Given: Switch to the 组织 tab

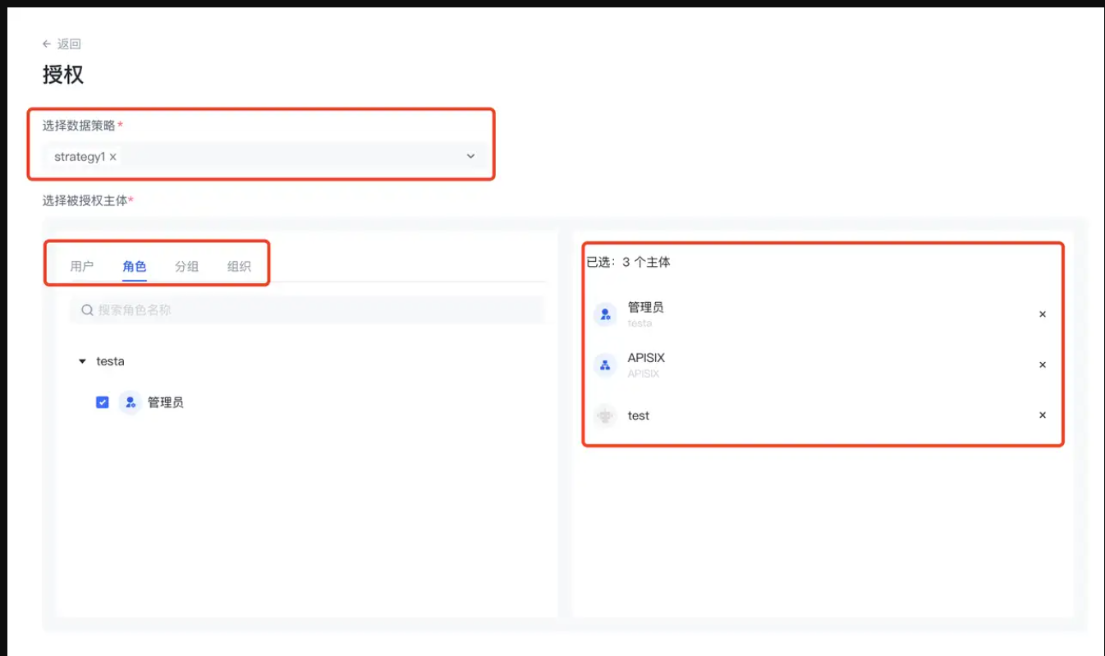Looking at the screenshot, I should (239, 266).
